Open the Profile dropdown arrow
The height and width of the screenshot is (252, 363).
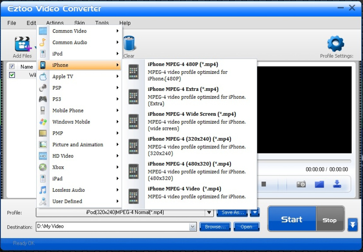tap(209, 212)
